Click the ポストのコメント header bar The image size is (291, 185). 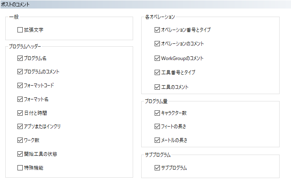145,4
